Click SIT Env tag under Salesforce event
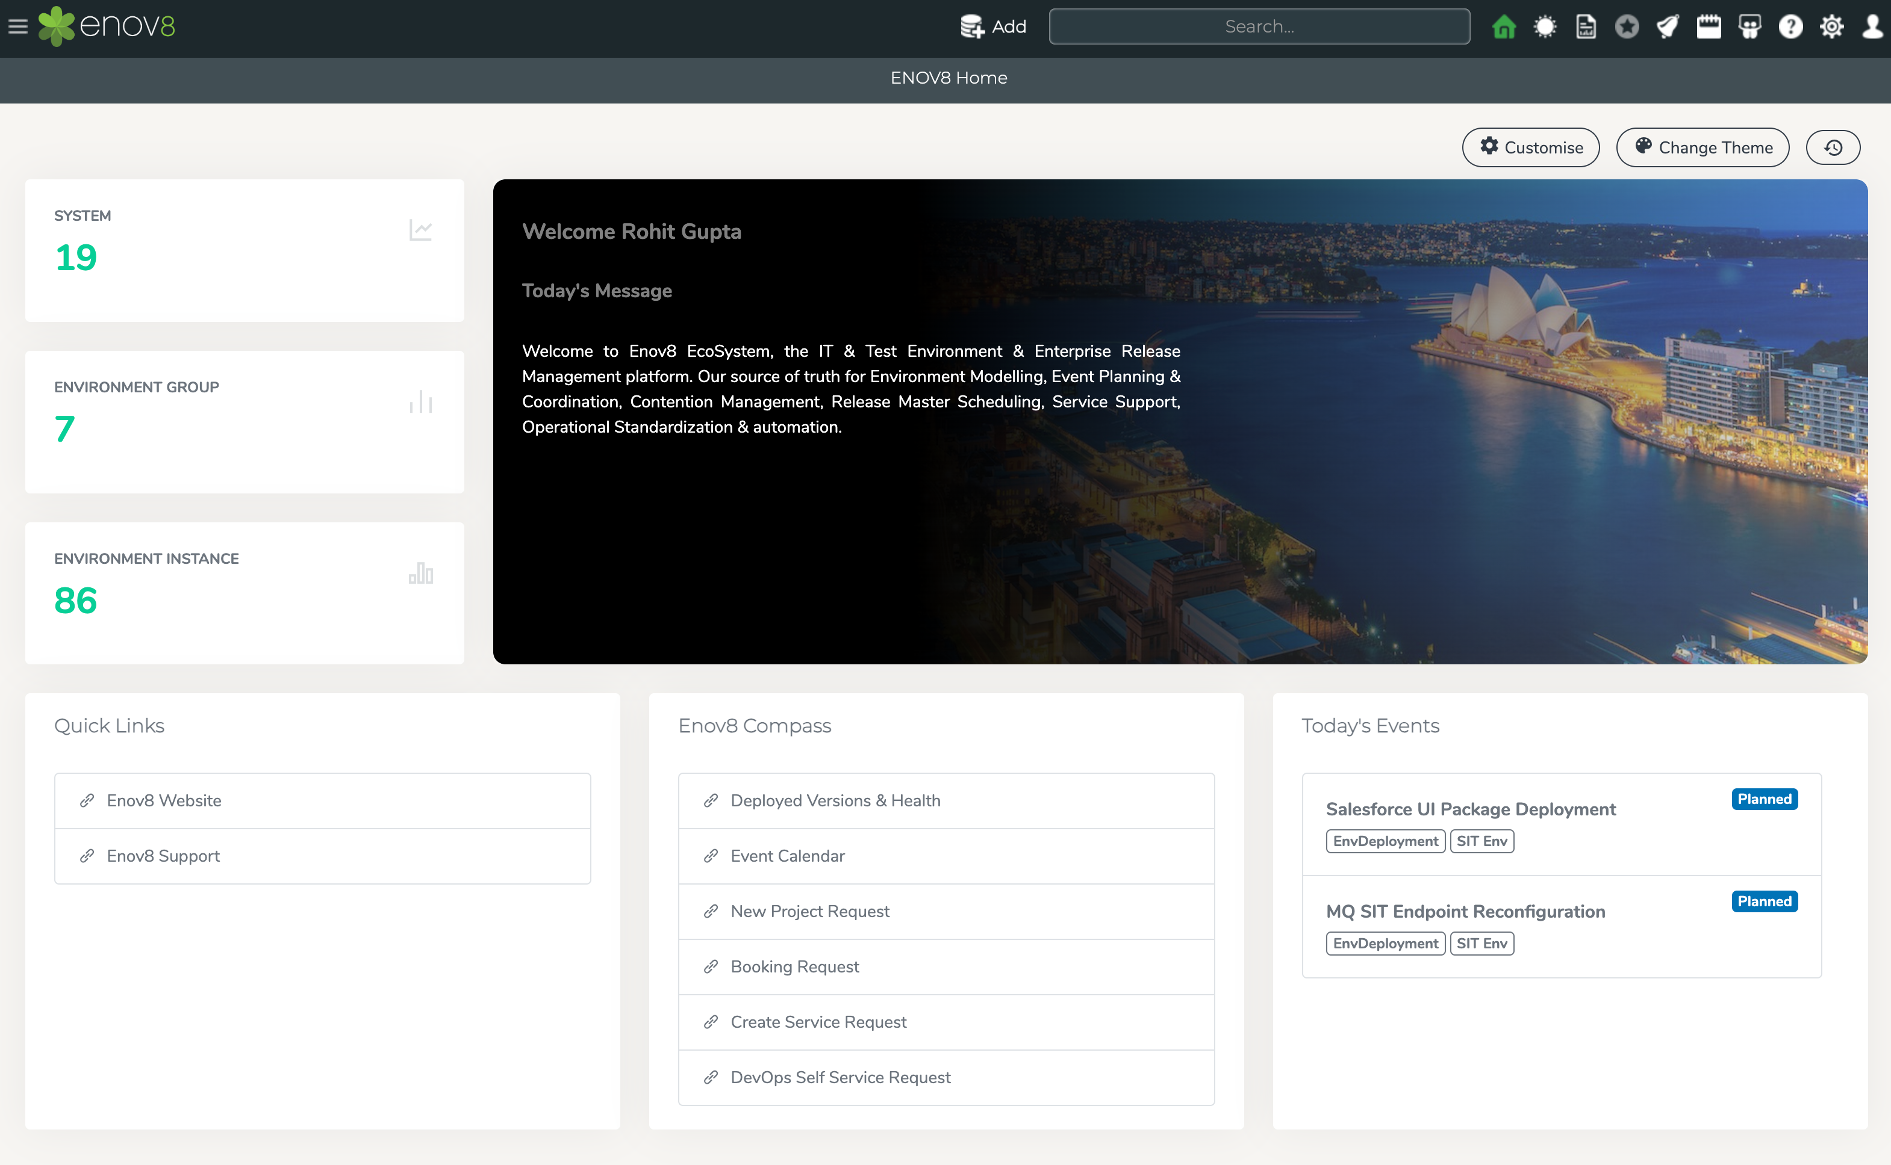Image resolution: width=1891 pixels, height=1165 pixels. point(1481,841)
